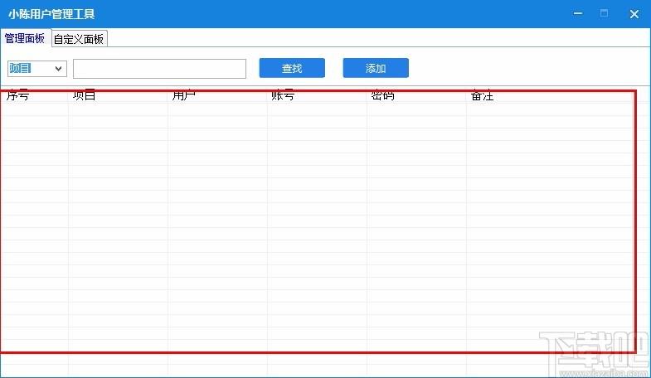Click the 小陈用户管理工具 title bar text
This screenshot has height=378, width=651.
51,14
